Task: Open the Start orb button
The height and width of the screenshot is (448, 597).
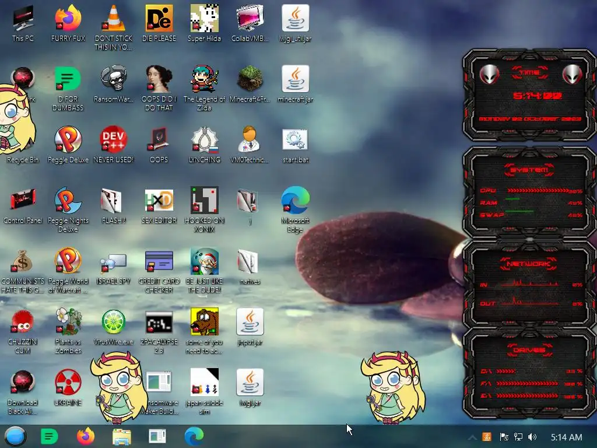Action: click(x=15, y=436)
